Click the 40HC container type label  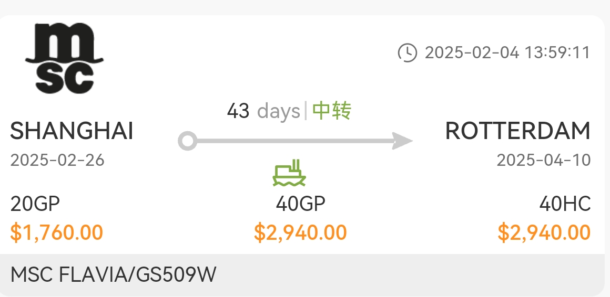[565, 204]
